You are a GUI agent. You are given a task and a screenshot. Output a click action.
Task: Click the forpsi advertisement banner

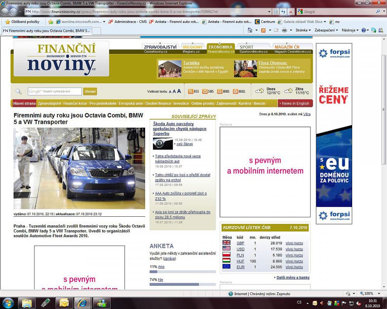coord(334,134)
